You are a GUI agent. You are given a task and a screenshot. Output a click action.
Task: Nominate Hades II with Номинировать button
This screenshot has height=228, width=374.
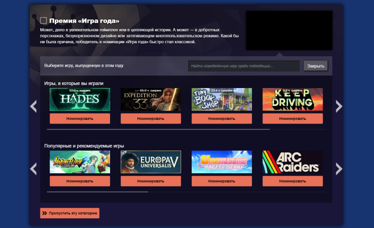click(x=80, y=118)
